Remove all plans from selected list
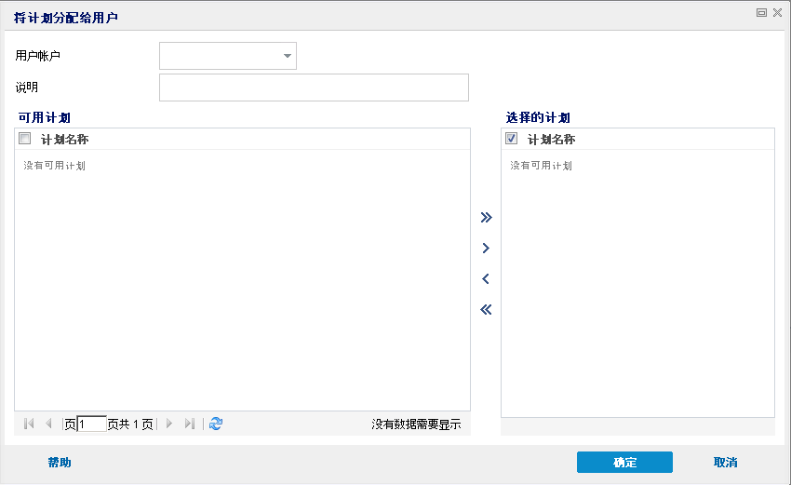 tap(486, 309)
